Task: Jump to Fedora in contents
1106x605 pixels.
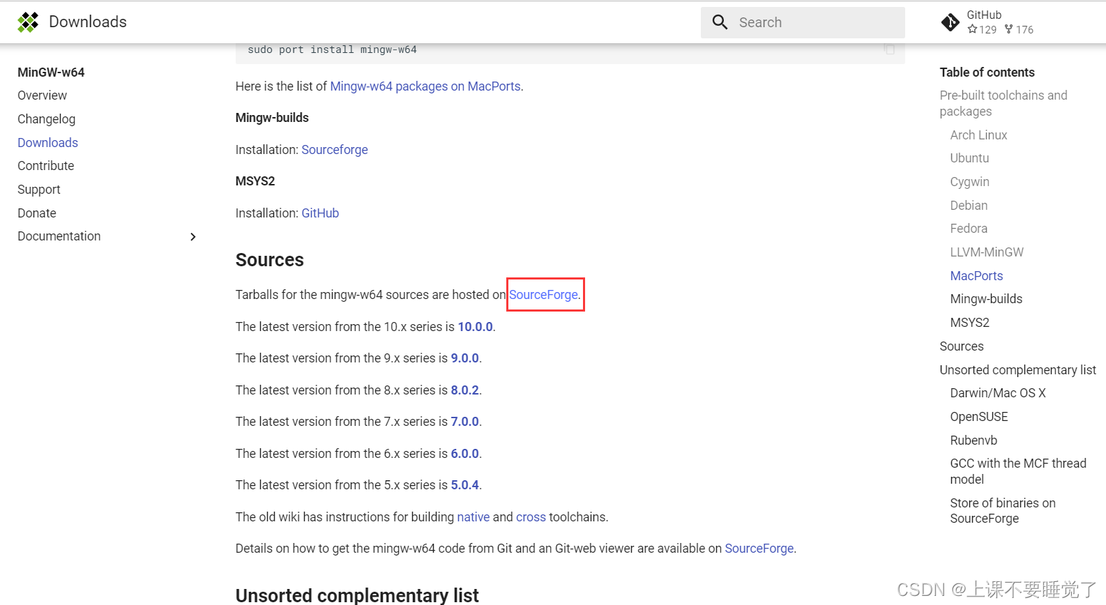Action: pos(969,229)
